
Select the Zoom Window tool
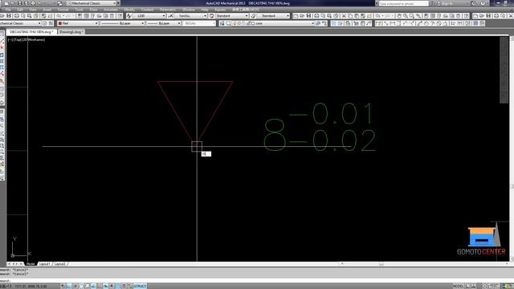pyautogui.click(x=412, y=16)
